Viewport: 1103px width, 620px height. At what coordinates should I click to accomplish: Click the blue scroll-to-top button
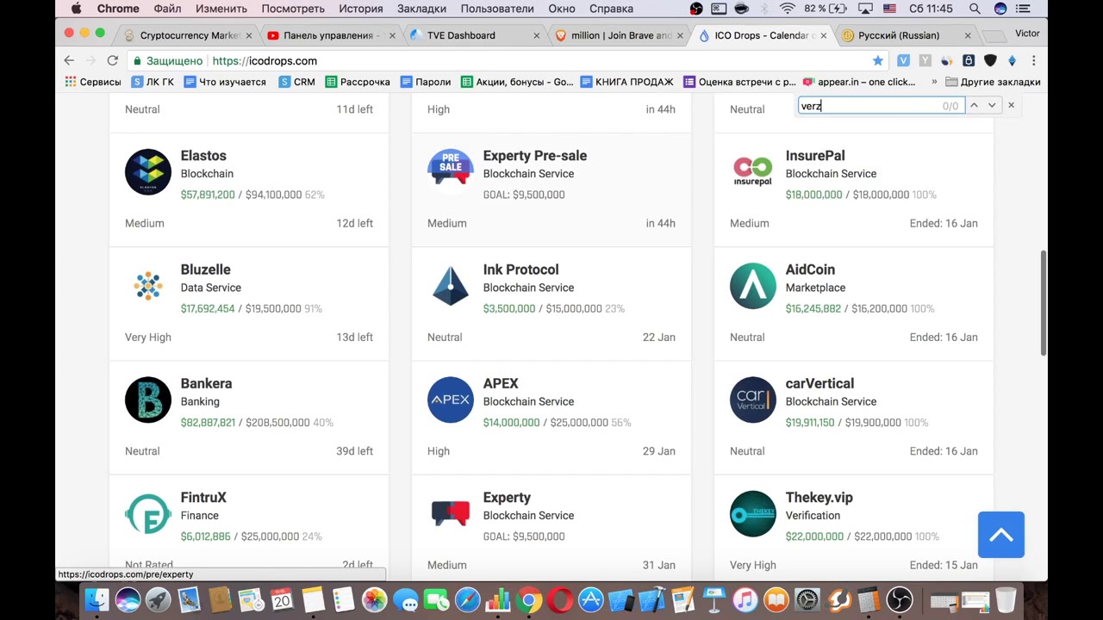[1000, 535]
